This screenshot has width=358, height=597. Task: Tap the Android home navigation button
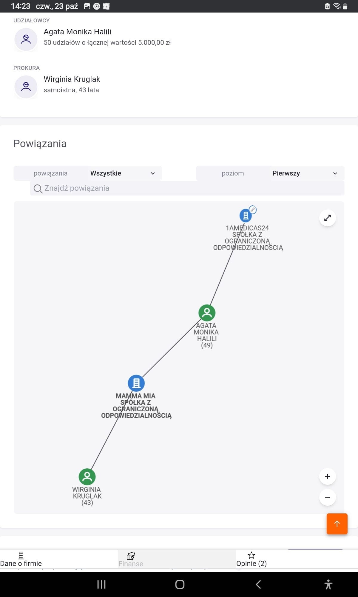(x=180, y=584)
